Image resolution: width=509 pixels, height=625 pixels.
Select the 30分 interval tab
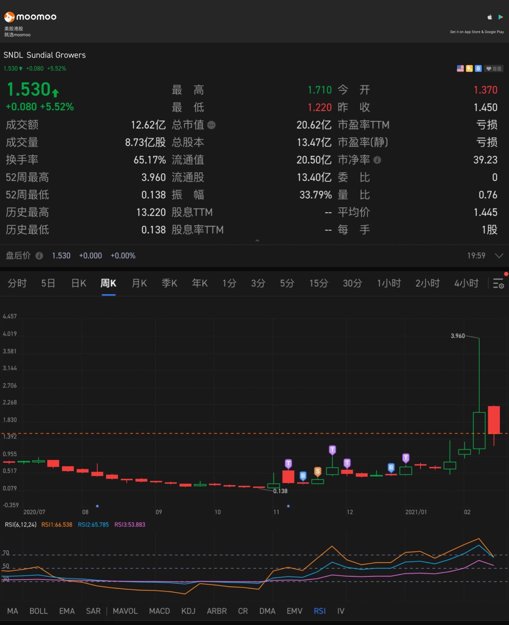pyautogui.click(x=352, y=283)
